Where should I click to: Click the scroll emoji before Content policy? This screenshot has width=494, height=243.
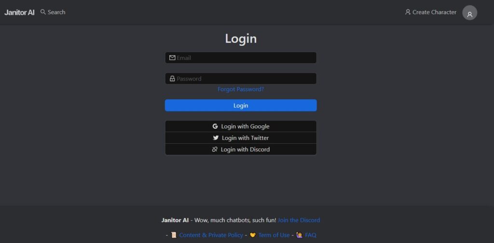point(174,235)
